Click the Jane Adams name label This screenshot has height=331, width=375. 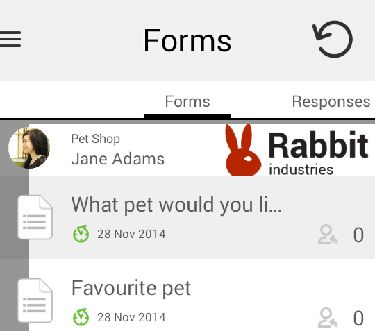[118, 159]
